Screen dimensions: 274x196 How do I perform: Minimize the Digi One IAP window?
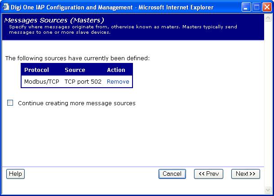pos(246,7)
